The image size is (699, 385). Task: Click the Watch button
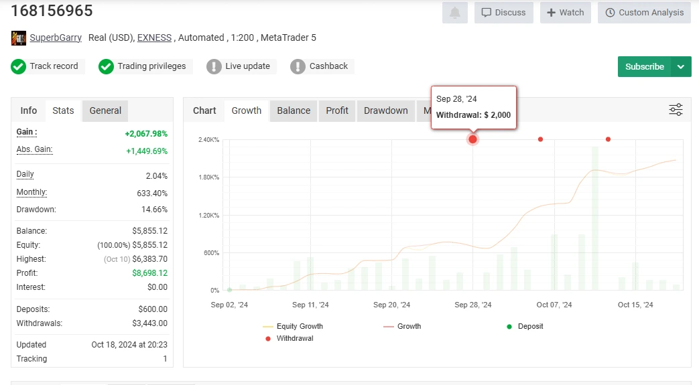pos(565,13)
